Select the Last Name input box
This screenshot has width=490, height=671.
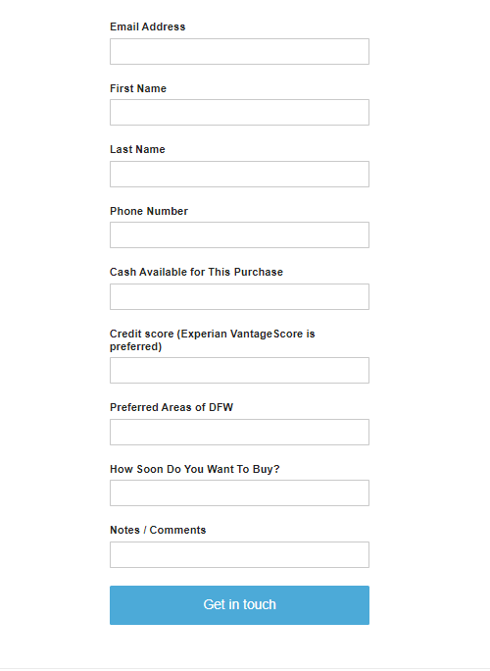(239, 175)
